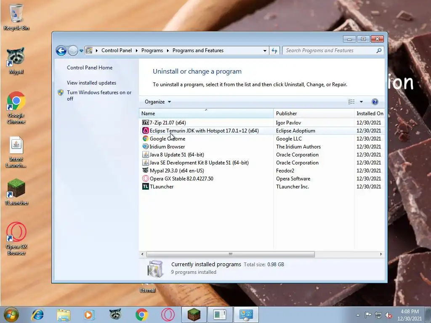This screenshot has height=323, width=431.
Task: Open the Action Center flag icon
Action: [x=368, y=315]
